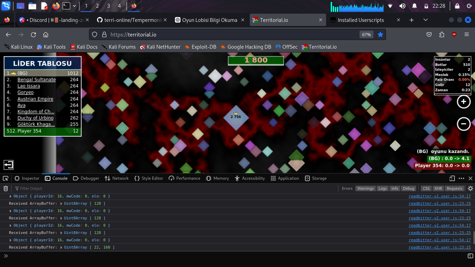The width and height of the screenshot is (475, 267).
Task: Toggle responsive design mode icon
Action: (452, 178)
